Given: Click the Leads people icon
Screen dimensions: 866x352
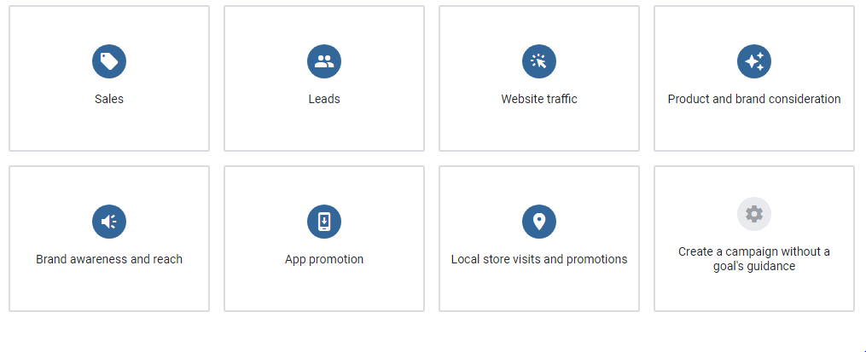Looking at the screenshot, I should tap(324, 61).
